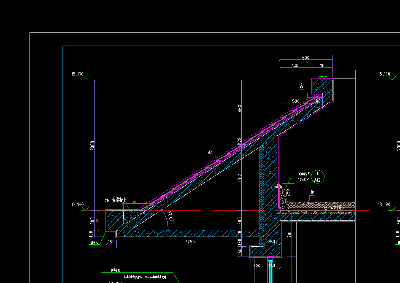Select the right 13.190 elevation text
Viewport: 400px width, 283px height.
384,205
